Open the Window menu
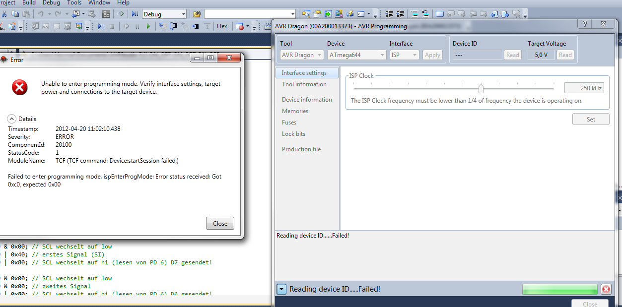 [99, 3]
